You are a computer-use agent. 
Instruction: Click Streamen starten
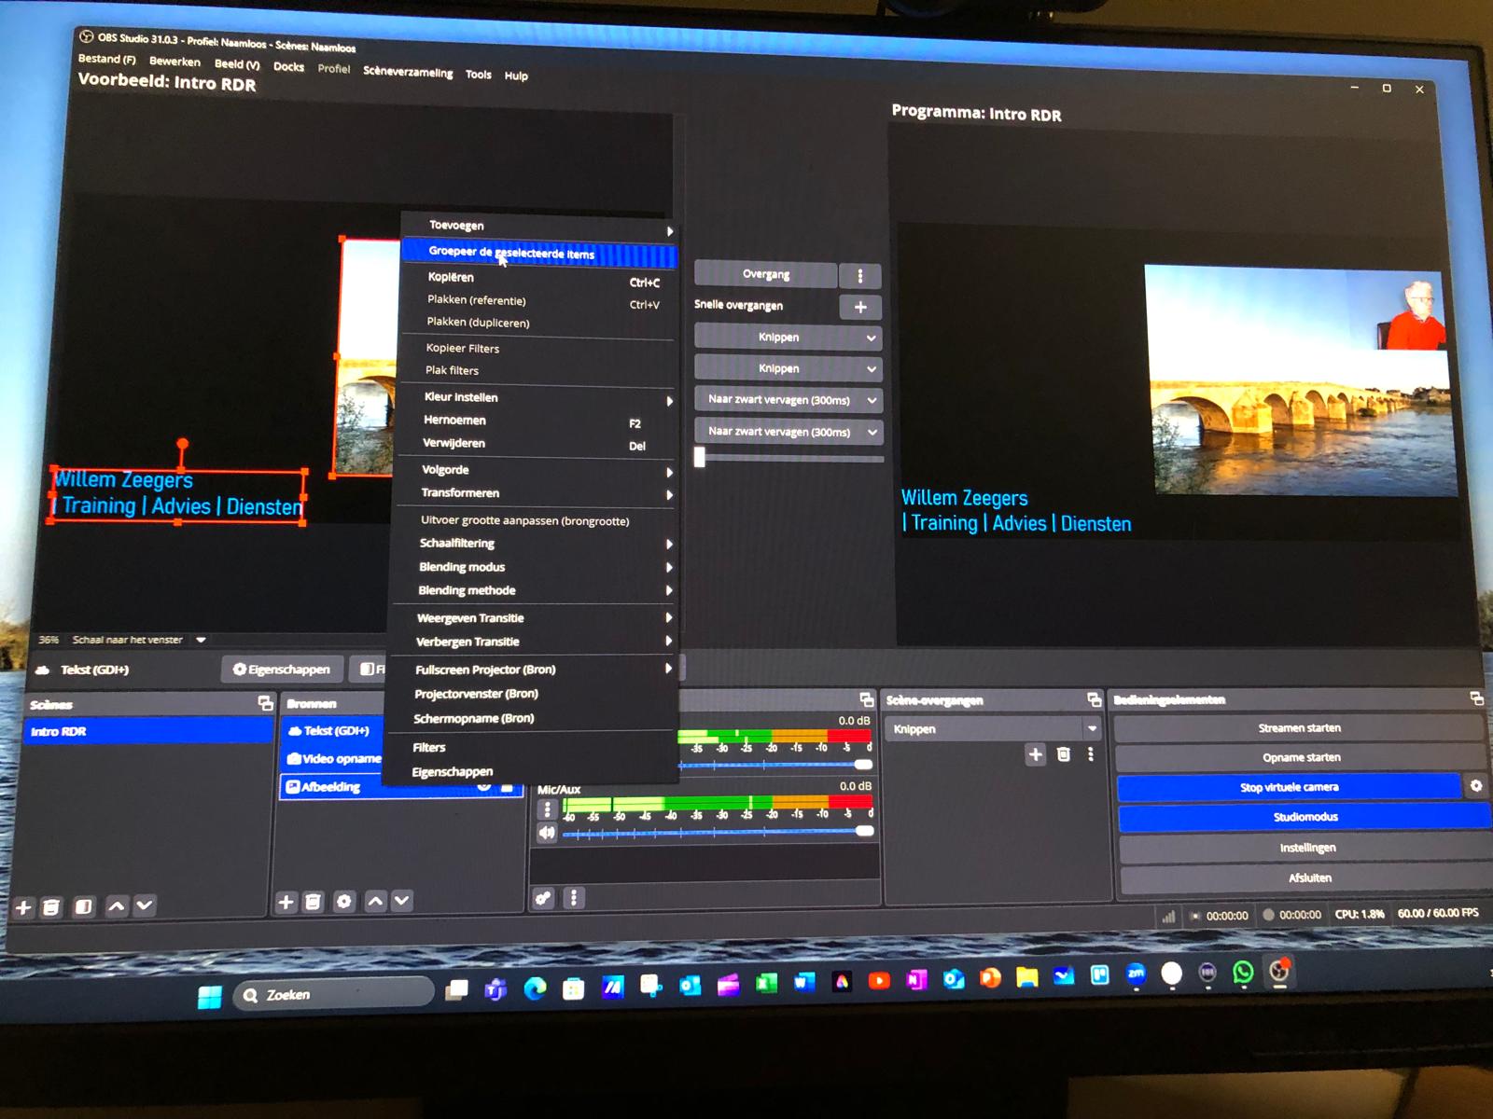click(1298, 727)
